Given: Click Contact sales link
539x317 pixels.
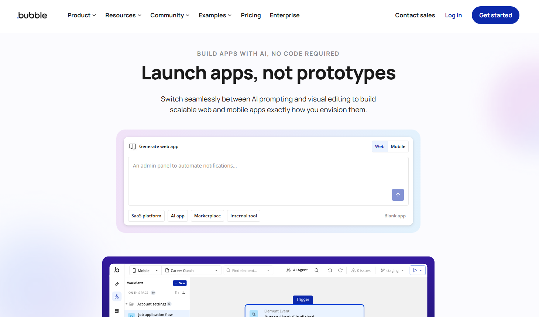Looking at the screenshot, I should pyautogui.click(x=415, y=15).
